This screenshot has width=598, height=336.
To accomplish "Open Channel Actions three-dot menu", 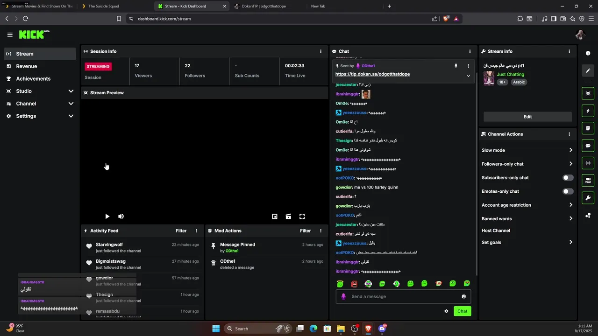I will click(x=569, y=134).
